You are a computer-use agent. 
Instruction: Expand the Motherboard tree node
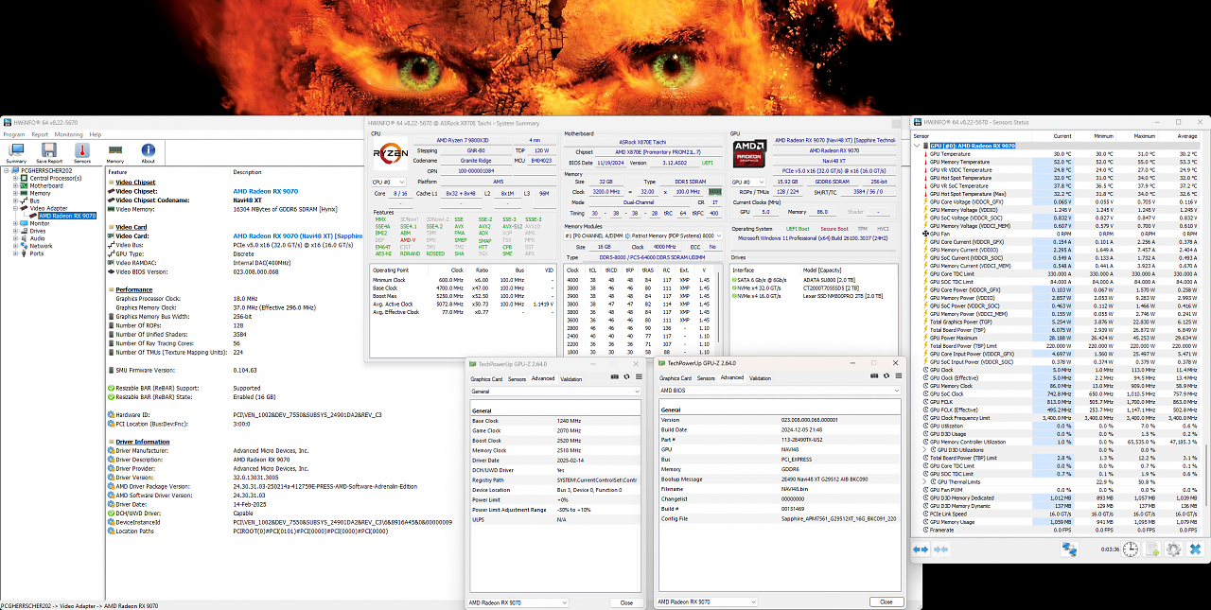pos(15,185)
